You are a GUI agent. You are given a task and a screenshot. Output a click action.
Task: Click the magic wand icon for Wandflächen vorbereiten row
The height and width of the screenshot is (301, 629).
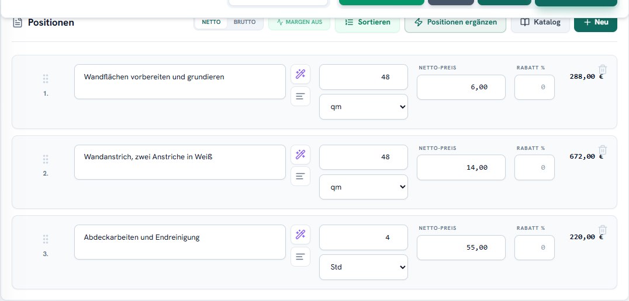300,74
